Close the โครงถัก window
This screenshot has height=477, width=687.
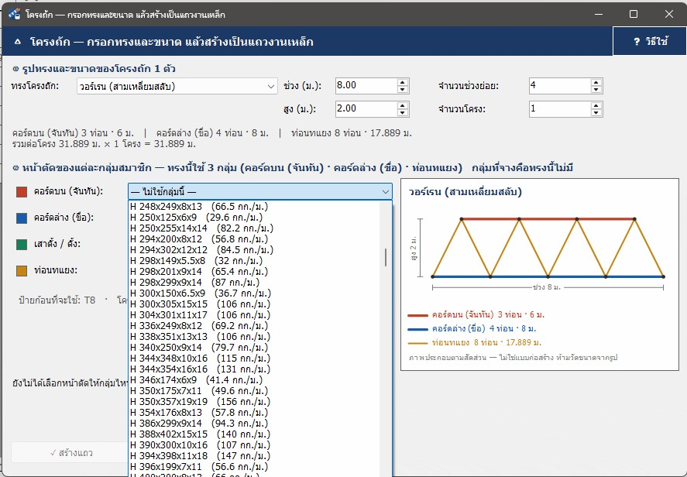(x=669, y=14)
